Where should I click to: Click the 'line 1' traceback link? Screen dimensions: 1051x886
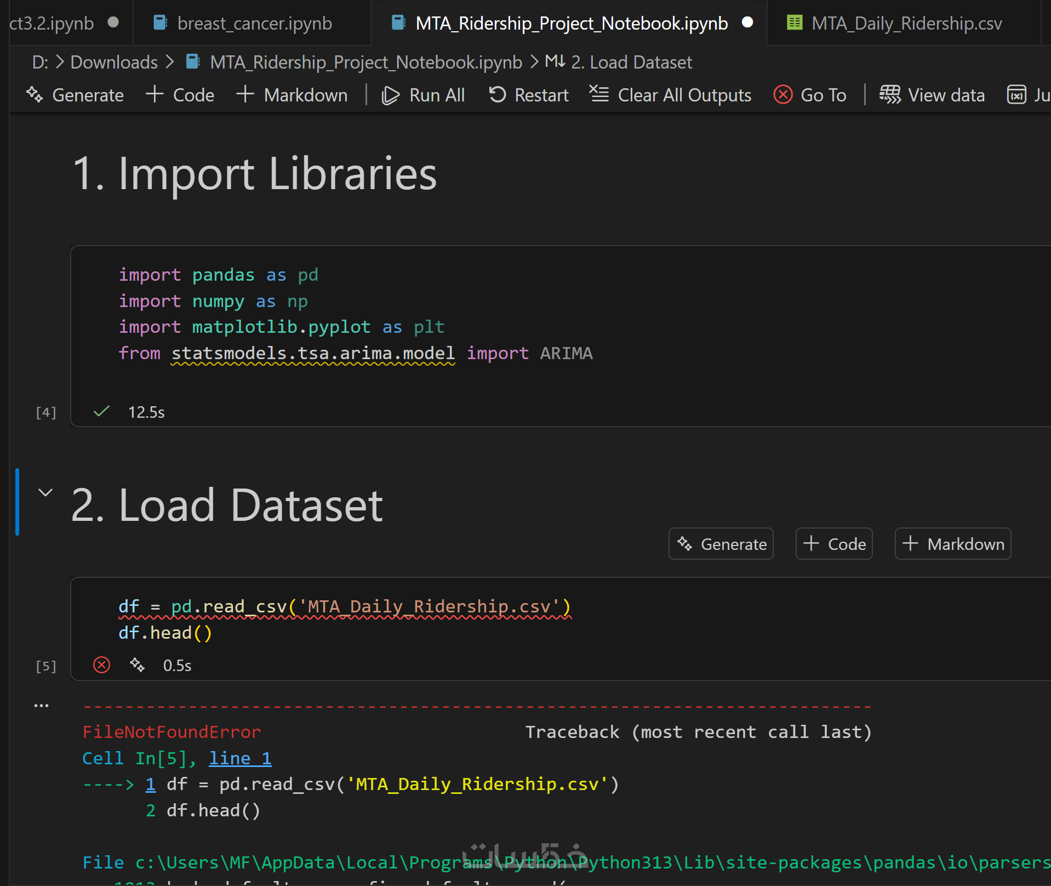tap(240, 758)
